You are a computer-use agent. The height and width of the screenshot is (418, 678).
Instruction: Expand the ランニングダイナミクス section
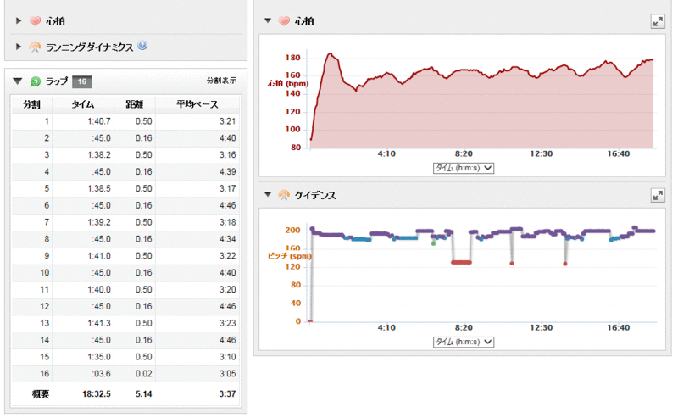tap(19, 47)
